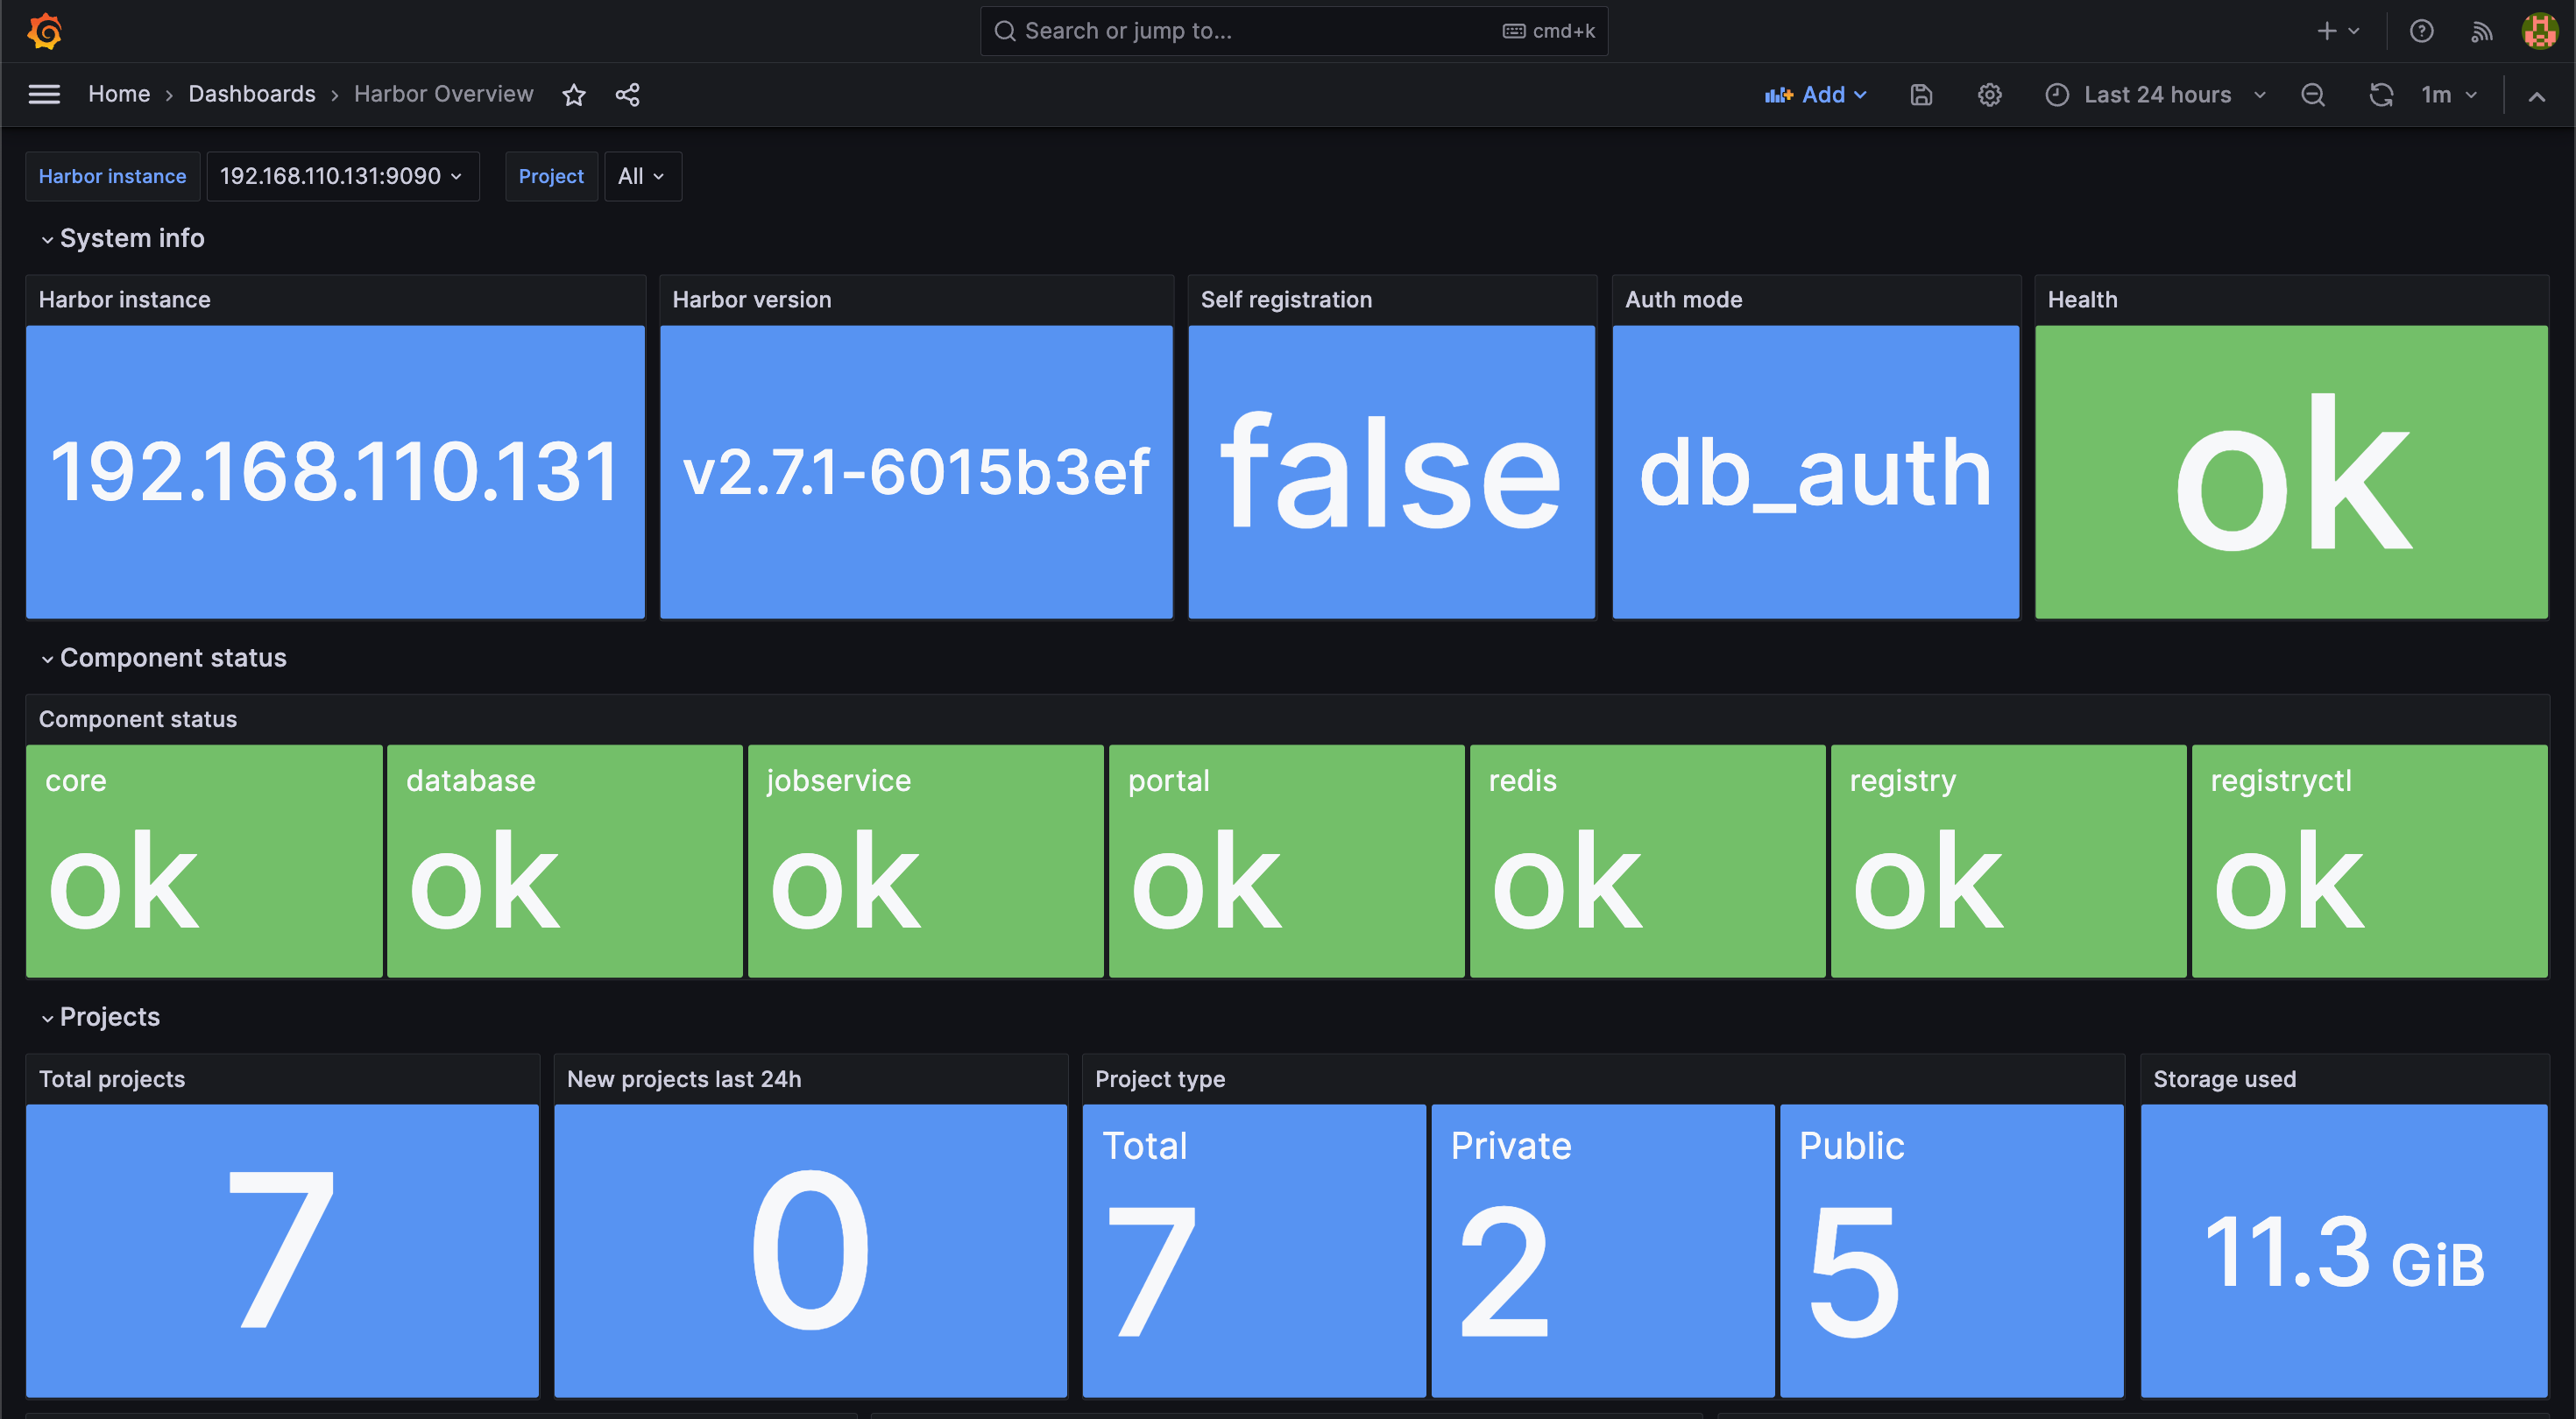Go to Dashboards breadcrumb
This screenshot has width=2576, height=1419.
[251, 94]
